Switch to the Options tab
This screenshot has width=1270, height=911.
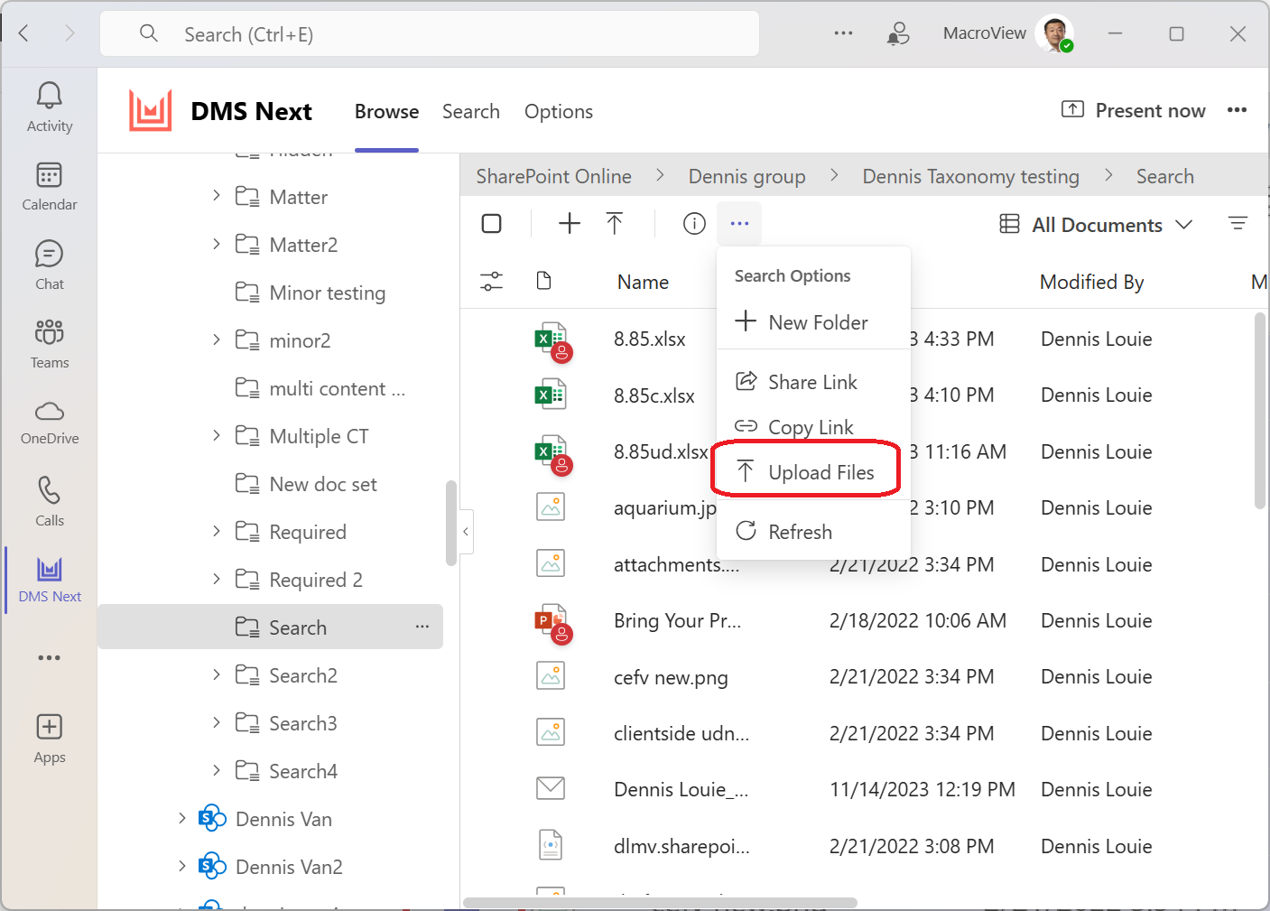559,111
